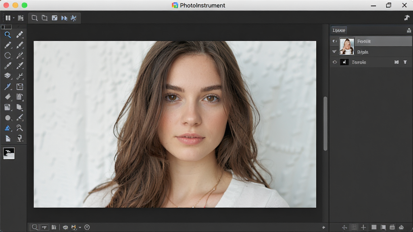Select the window-frame tool in toolbox
This screenshot has height=232, width=413.
(x=20, y=87)
